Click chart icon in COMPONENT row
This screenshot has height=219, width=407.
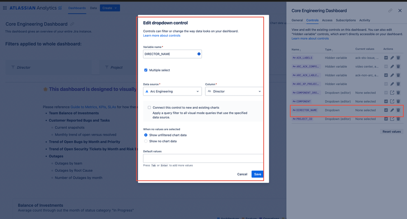386,101
